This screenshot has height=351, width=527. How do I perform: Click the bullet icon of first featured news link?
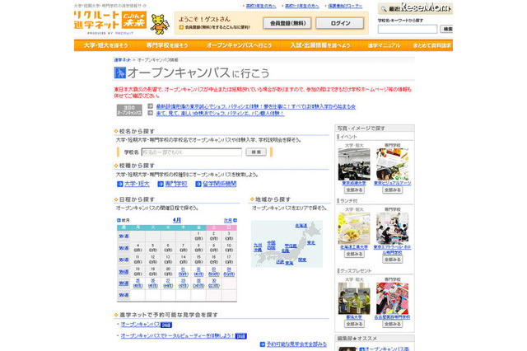[150, 106]
